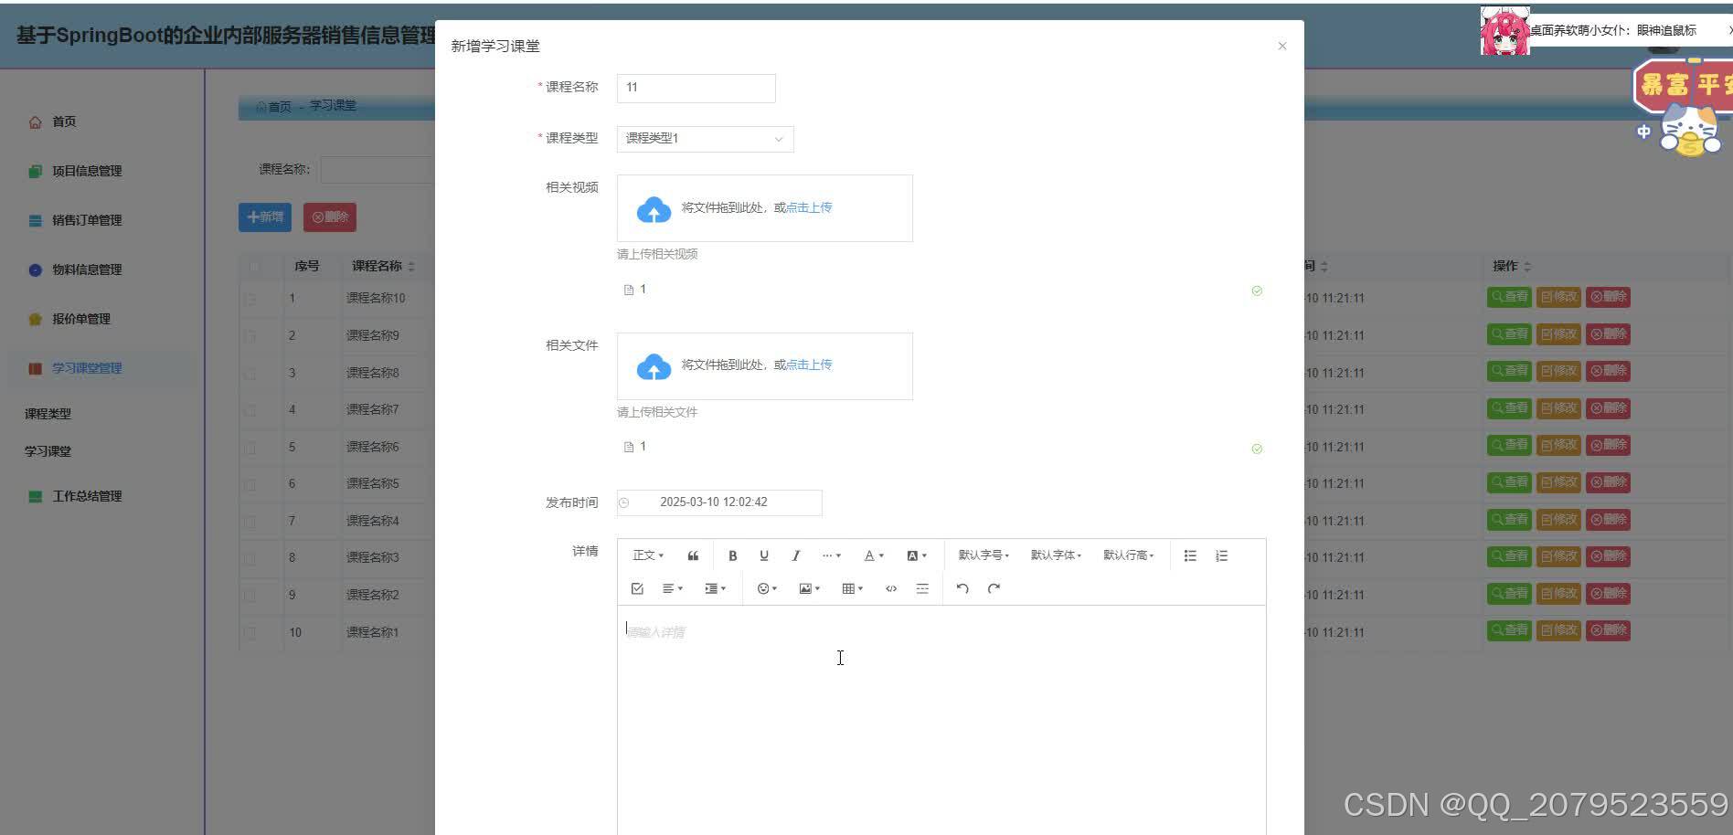Check the row for 课程名称10
The width and height of the screenshot is (1733, 835).
[x=250, y=299]
